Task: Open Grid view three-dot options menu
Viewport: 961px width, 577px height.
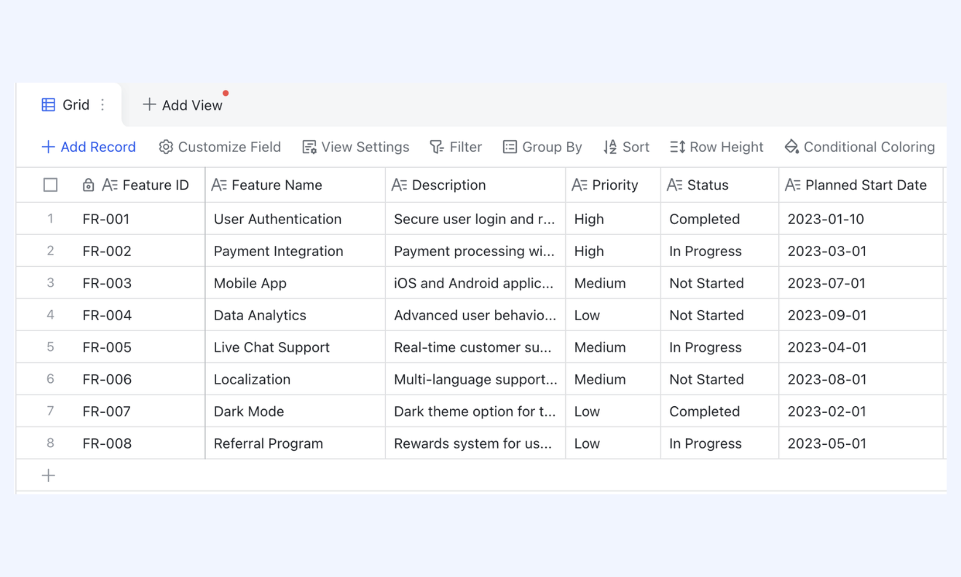Action: point(102,105)
